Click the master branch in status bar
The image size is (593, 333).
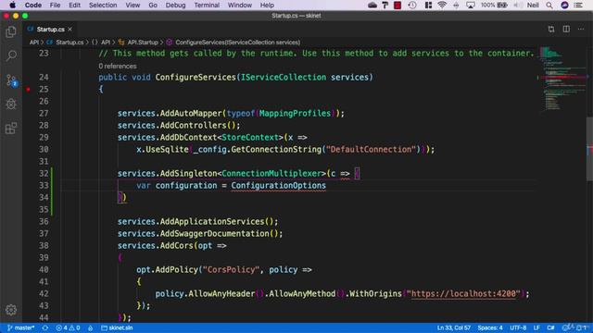click(21, 327)
